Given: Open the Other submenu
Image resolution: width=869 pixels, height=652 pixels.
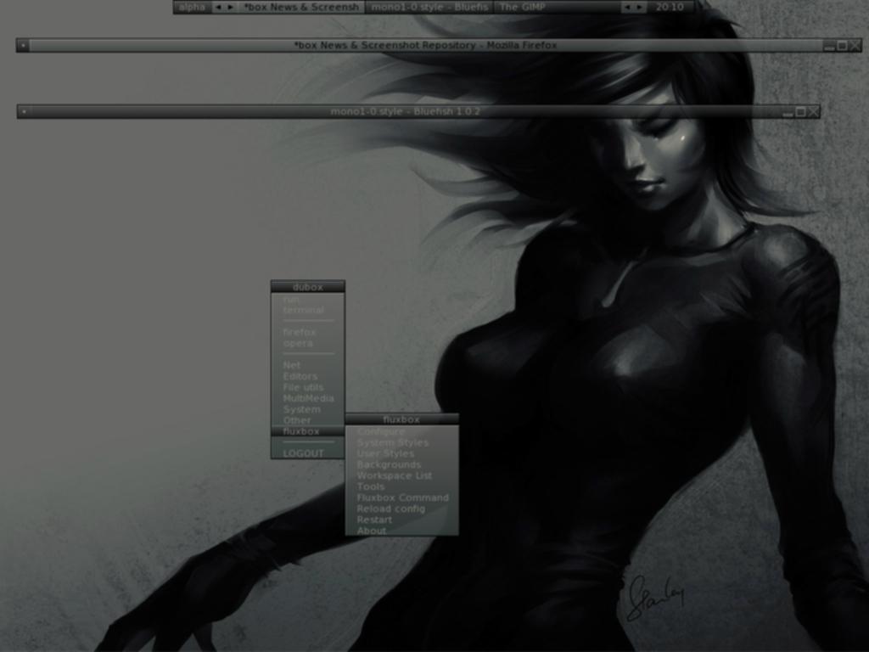Looking at the screenshot, I should click(x=307, y=420).
